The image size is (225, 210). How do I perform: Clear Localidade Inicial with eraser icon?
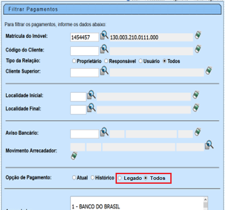[x=196, y=95]
